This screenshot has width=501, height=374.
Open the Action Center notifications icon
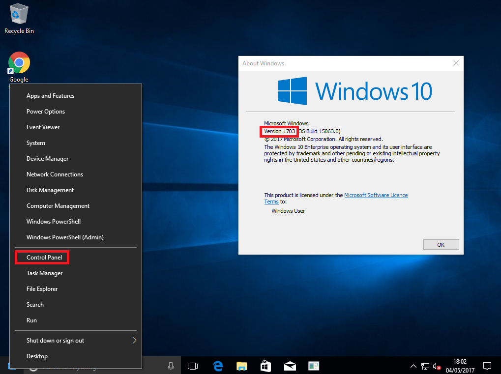487,366
